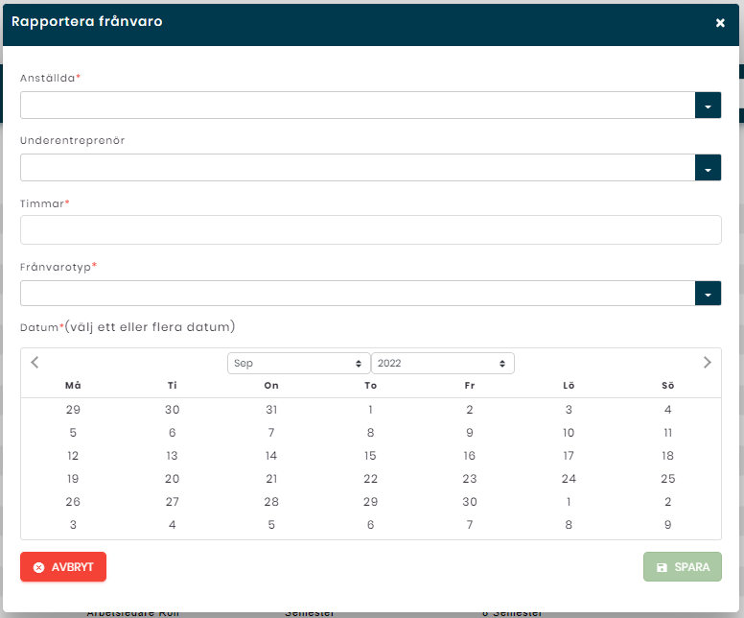The height and width of the screenshot is (618, 744).
Task: Select September 1 (Thursday) in calendar
Action: pos(371,410)
